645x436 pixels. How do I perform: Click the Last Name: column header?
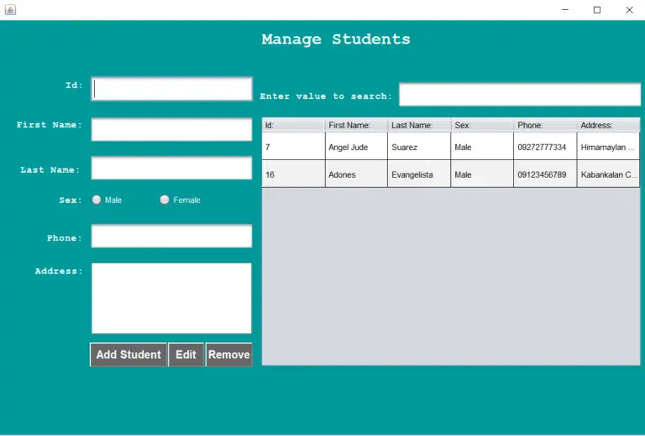pos(419,125)
